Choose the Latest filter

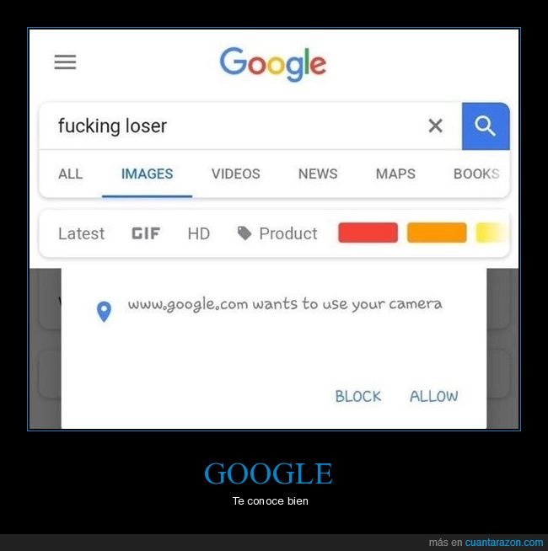(81, 233)
